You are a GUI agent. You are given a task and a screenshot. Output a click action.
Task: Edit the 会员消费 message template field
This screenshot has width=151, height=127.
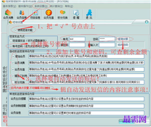click(86, 63)
